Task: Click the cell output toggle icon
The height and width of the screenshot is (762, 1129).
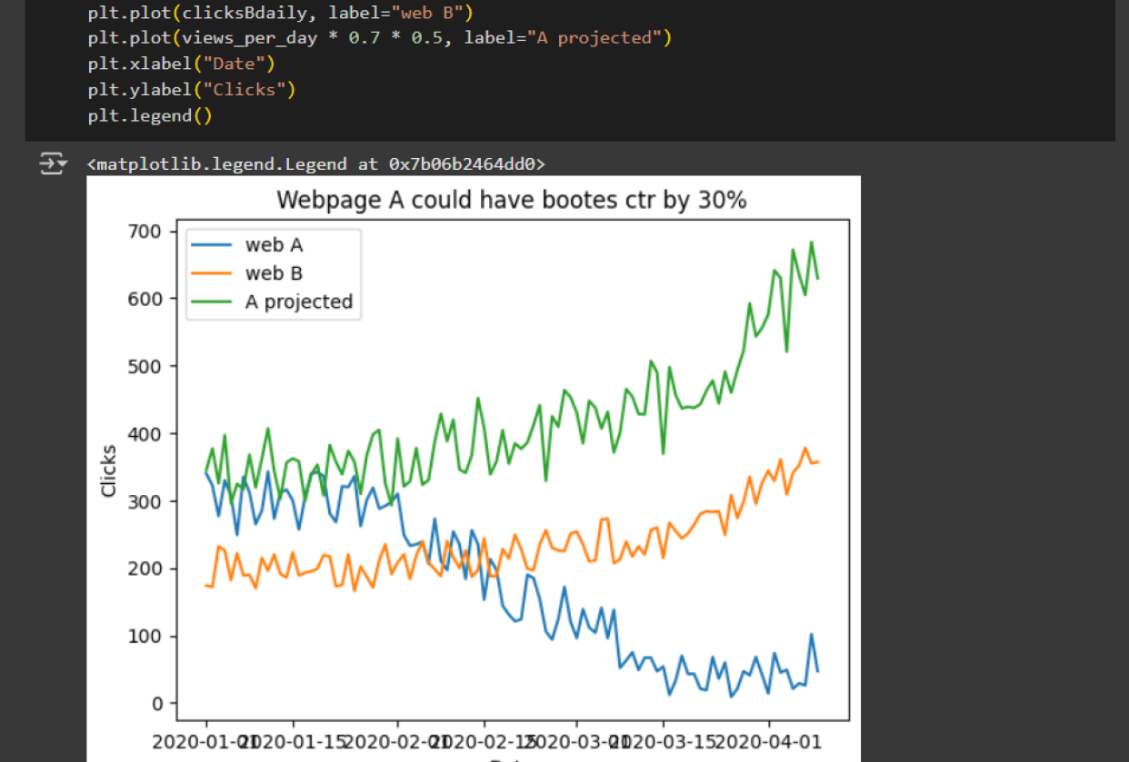Action: 53,164
